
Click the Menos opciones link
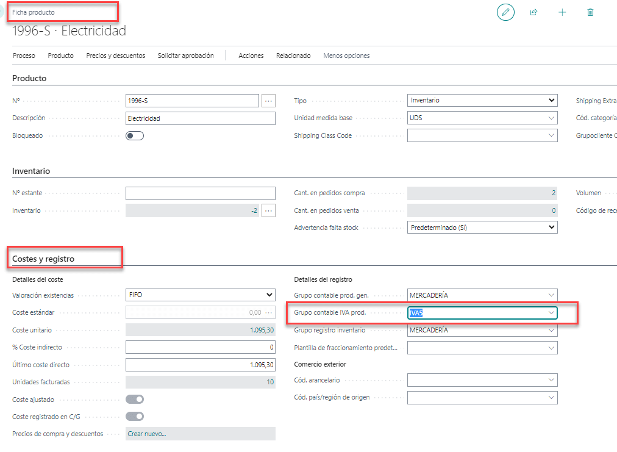coord(346,56)
